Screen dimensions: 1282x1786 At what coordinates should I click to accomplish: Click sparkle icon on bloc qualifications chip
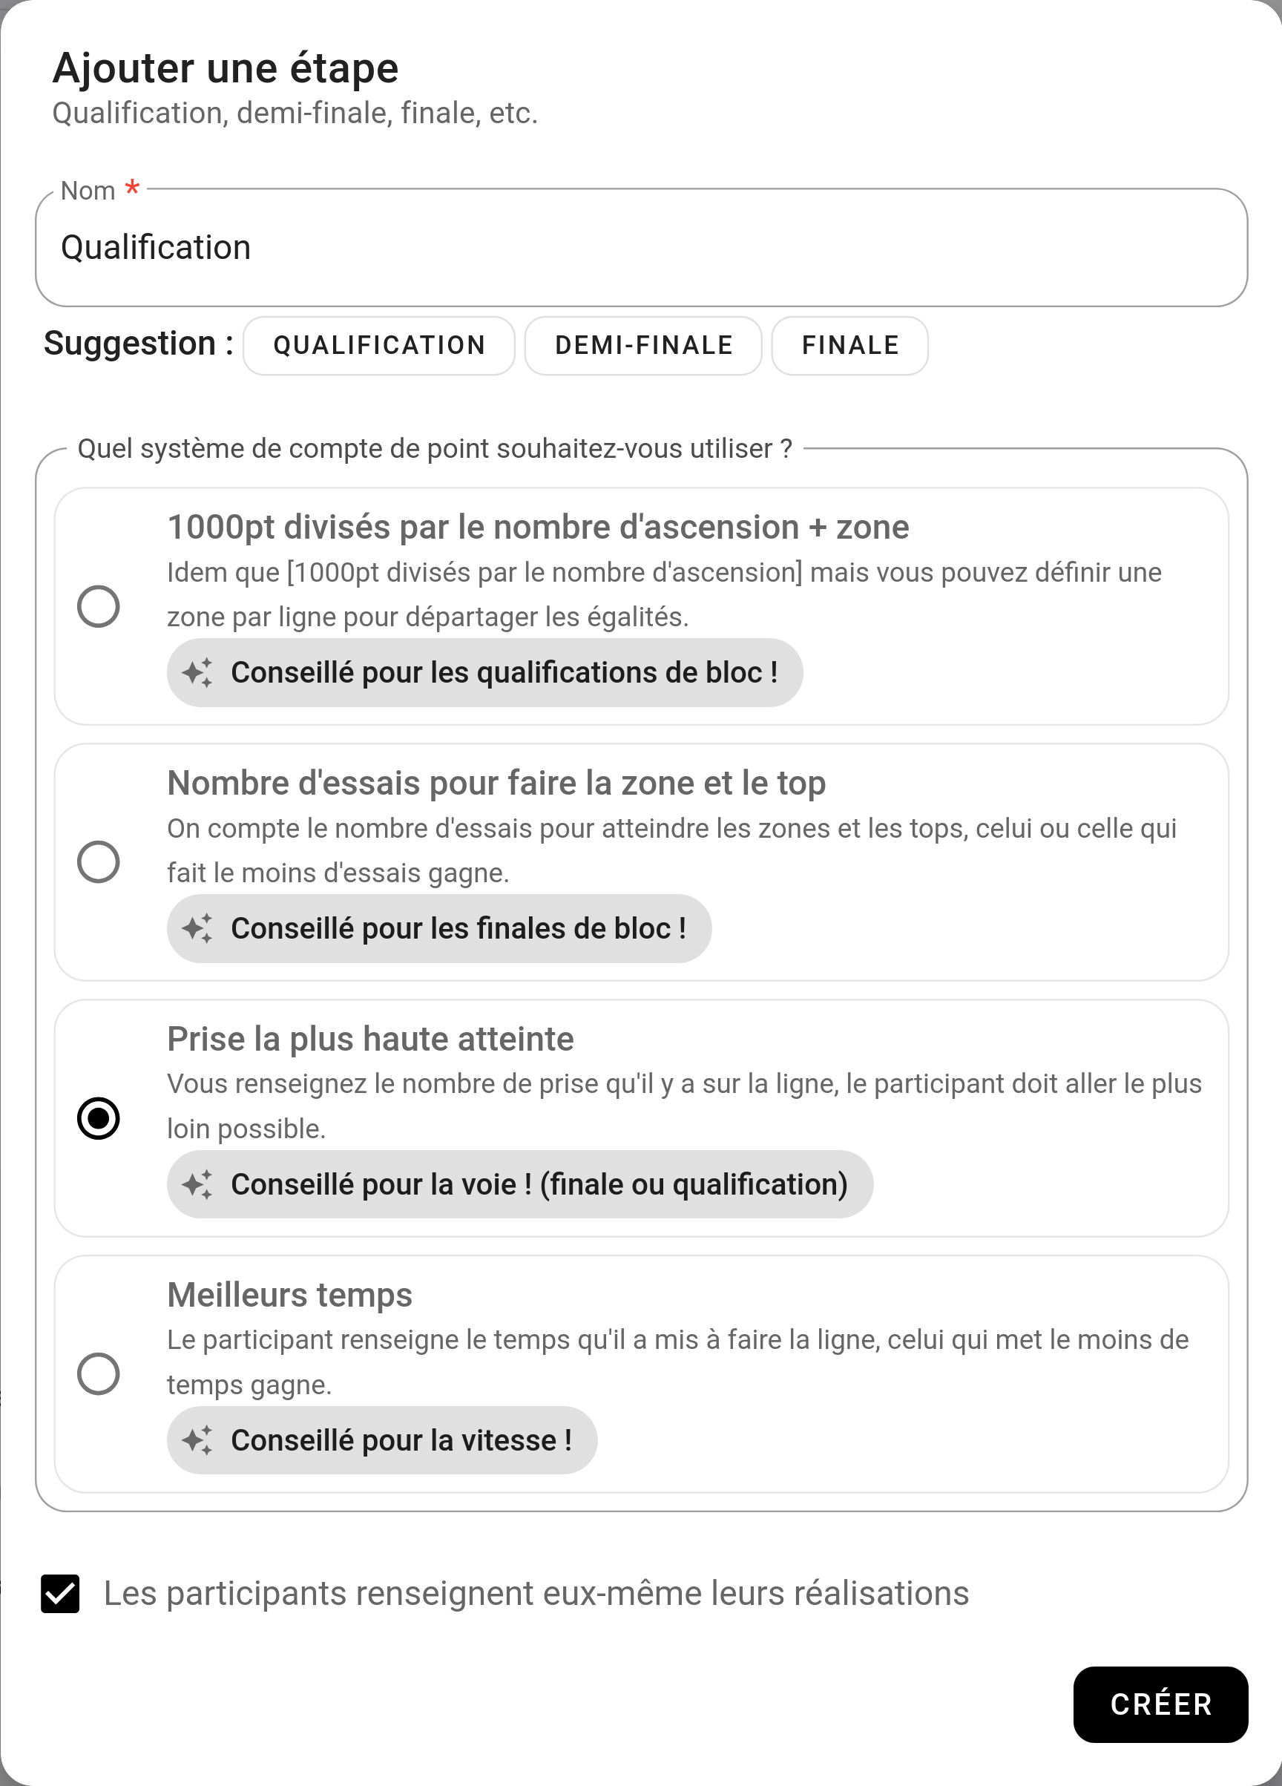tap(197, 672)
